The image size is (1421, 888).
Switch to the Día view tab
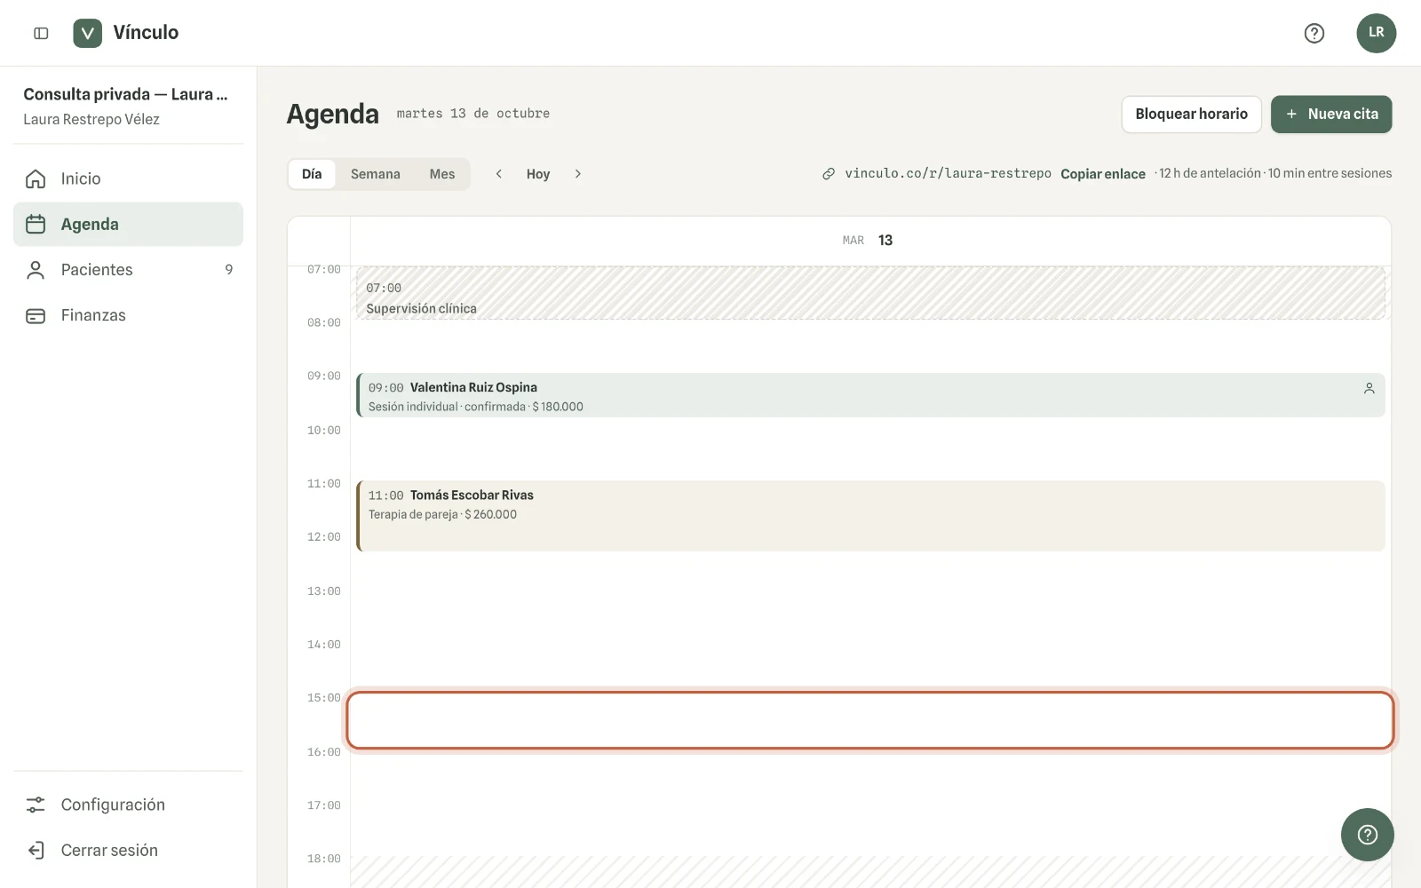coord(312,174)
